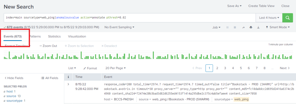Open the Save As dropdown
This screenshot has height=104, width=296.
pos(234,6)
